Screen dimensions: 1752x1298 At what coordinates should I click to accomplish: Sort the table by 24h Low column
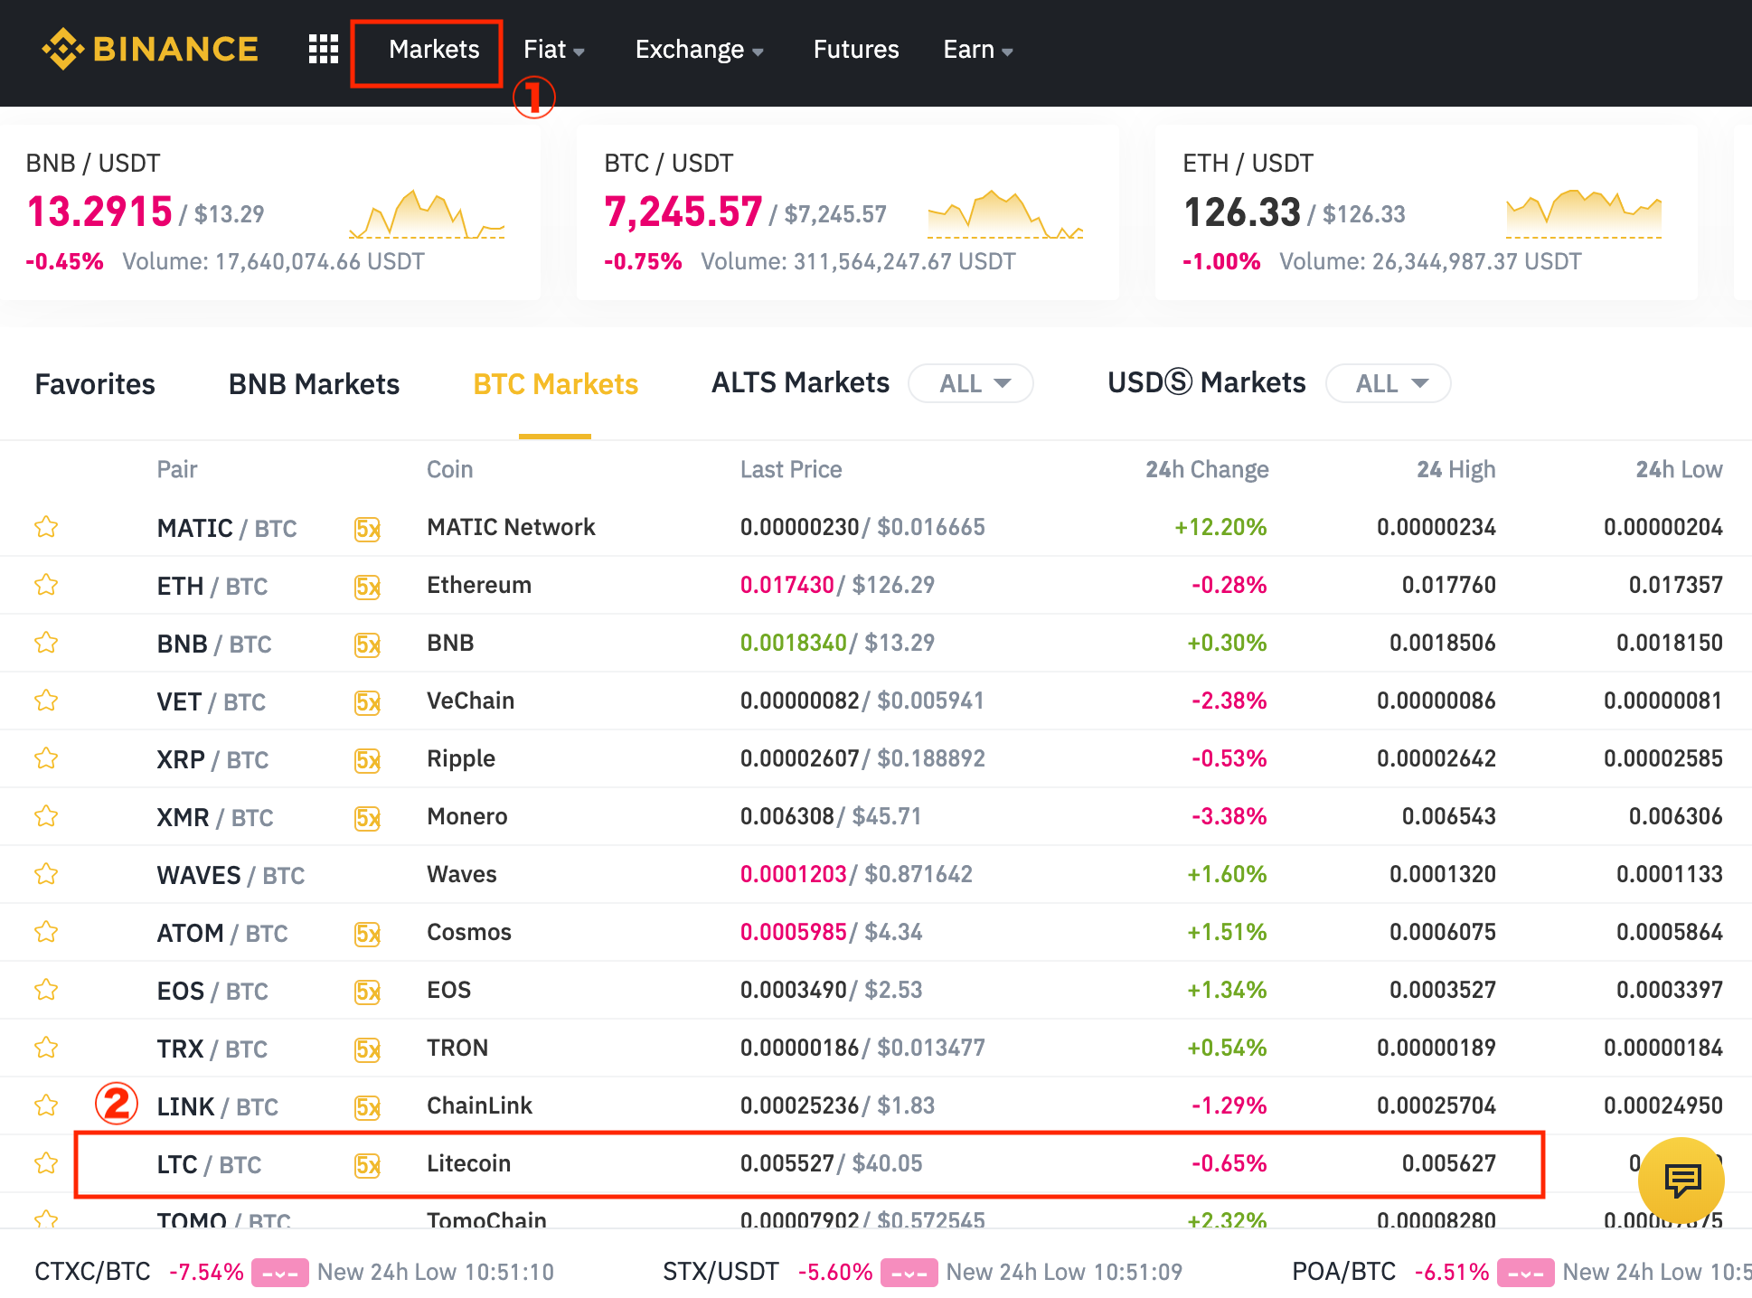point(1679,469)
